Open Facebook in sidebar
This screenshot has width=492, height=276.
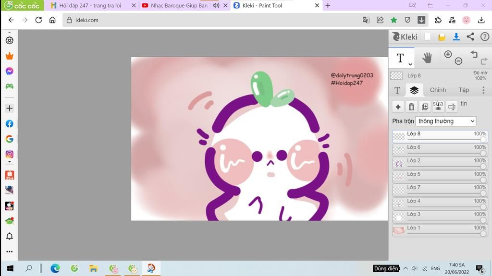[x=10, y=124]
